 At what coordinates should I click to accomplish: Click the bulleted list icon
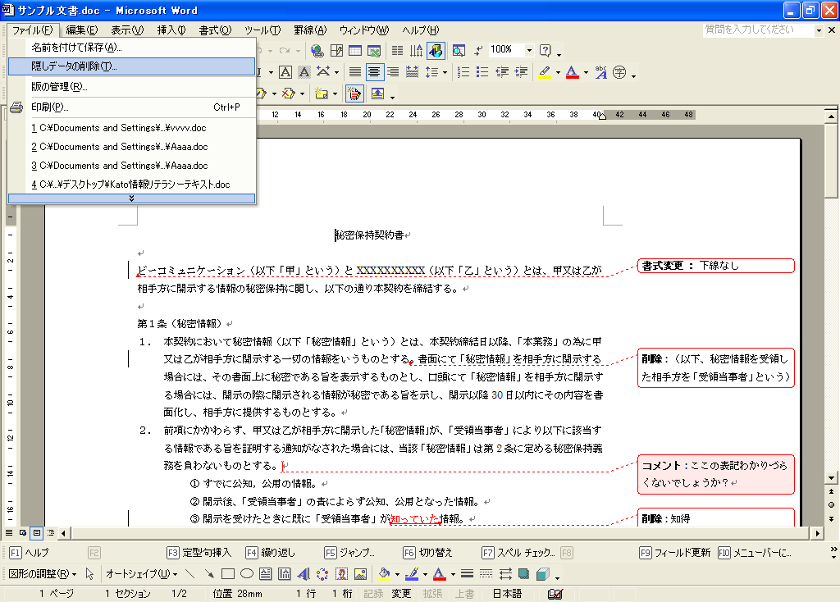tap(482, 72)
